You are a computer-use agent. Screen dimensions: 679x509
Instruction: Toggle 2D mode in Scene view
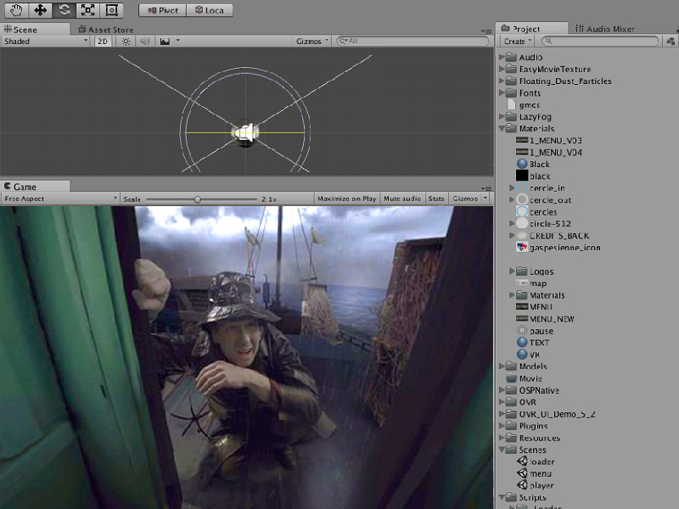102,41
